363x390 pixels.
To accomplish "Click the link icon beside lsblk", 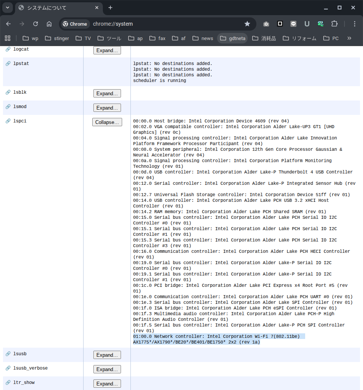I will [8, 92].
